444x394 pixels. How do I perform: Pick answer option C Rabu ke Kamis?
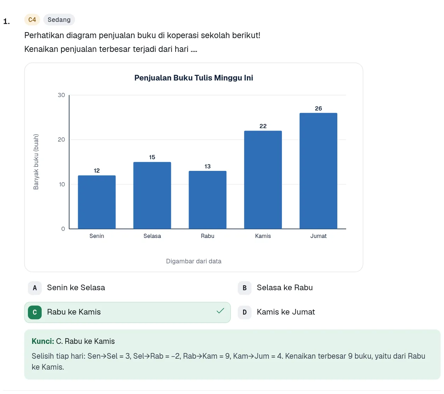pyautogui.click(x=127, y=312)
